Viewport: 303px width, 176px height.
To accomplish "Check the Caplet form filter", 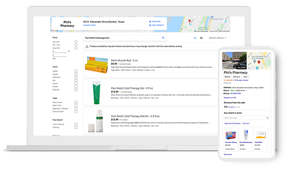I will point(76,74).
